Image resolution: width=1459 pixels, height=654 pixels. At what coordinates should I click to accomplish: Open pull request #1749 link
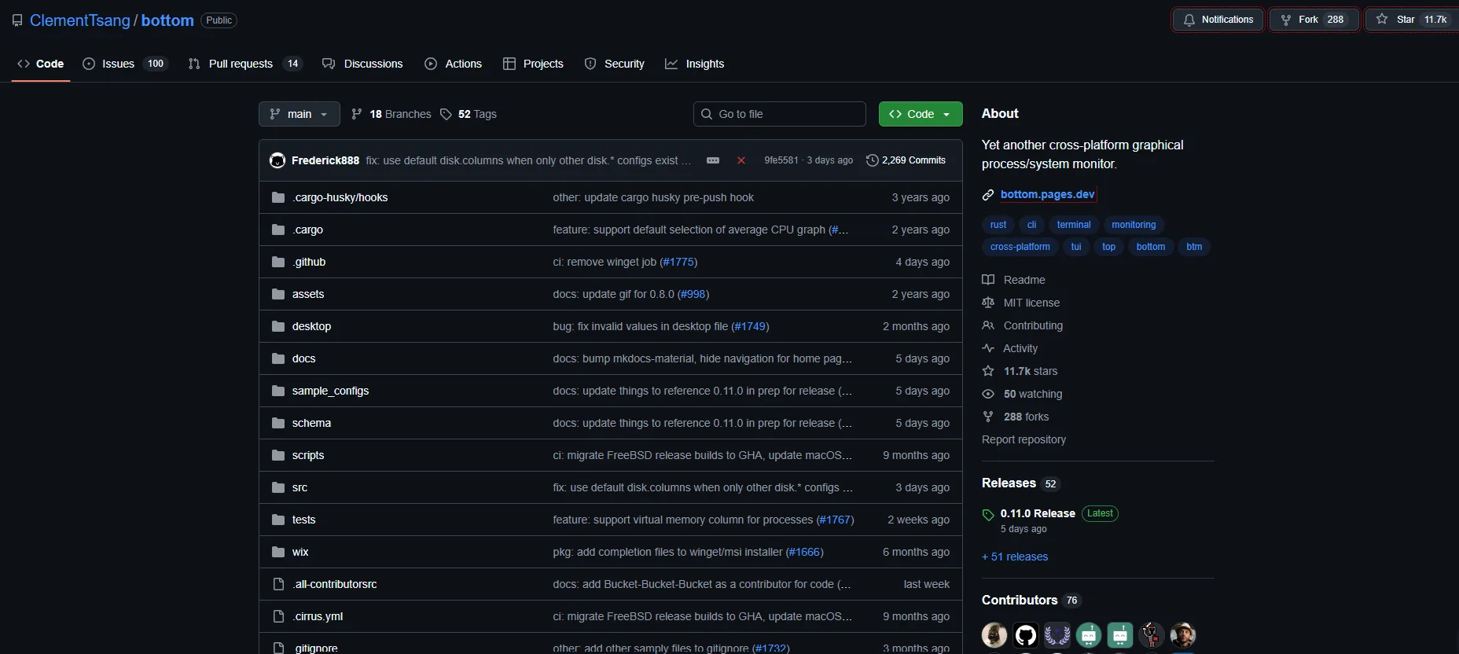tap(751, 326)
